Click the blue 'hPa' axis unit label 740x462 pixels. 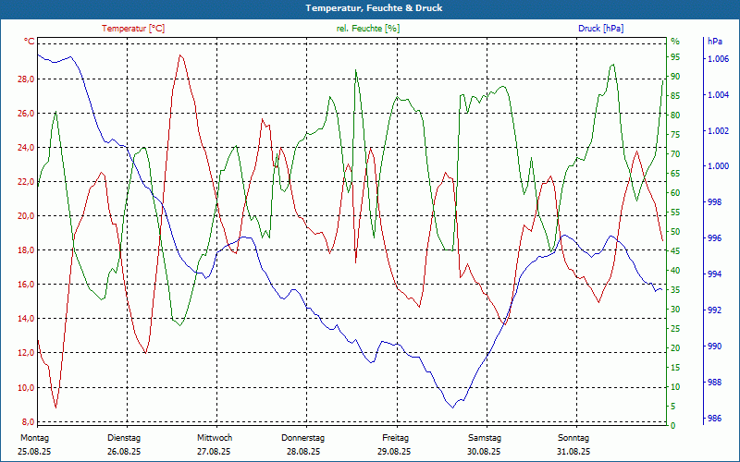point(715,42)
